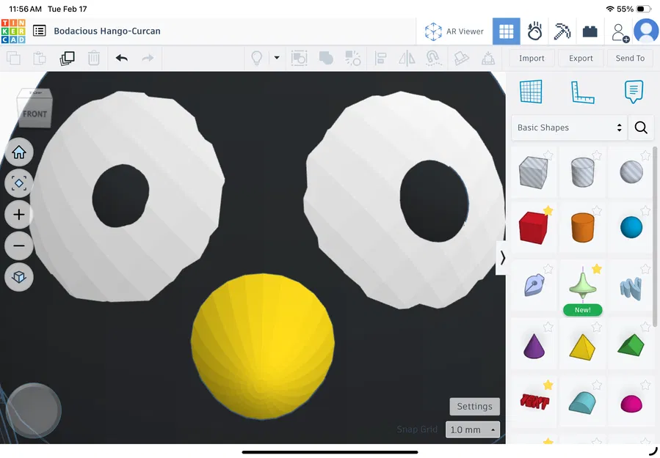Image resolution: width=660 pixels, height=458 pixels.
Task: Rename the design Bodacious Hango-Curcan
Action: click(x=107, y=31)
